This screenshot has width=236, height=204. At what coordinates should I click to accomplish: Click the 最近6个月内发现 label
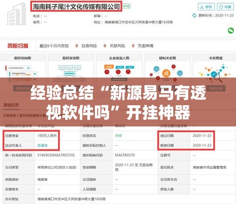(x=54, y=46)
